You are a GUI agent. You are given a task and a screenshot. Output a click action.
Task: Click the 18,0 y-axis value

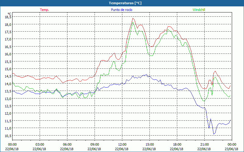coord(8,24)
